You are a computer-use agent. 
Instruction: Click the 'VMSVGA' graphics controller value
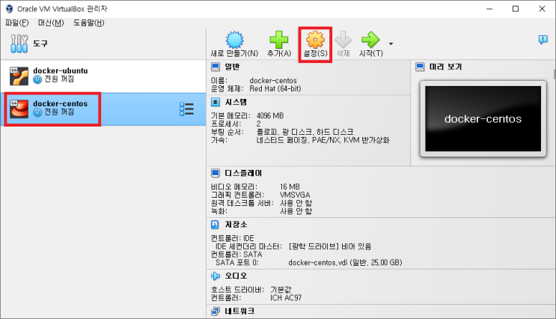click(295, 195)
